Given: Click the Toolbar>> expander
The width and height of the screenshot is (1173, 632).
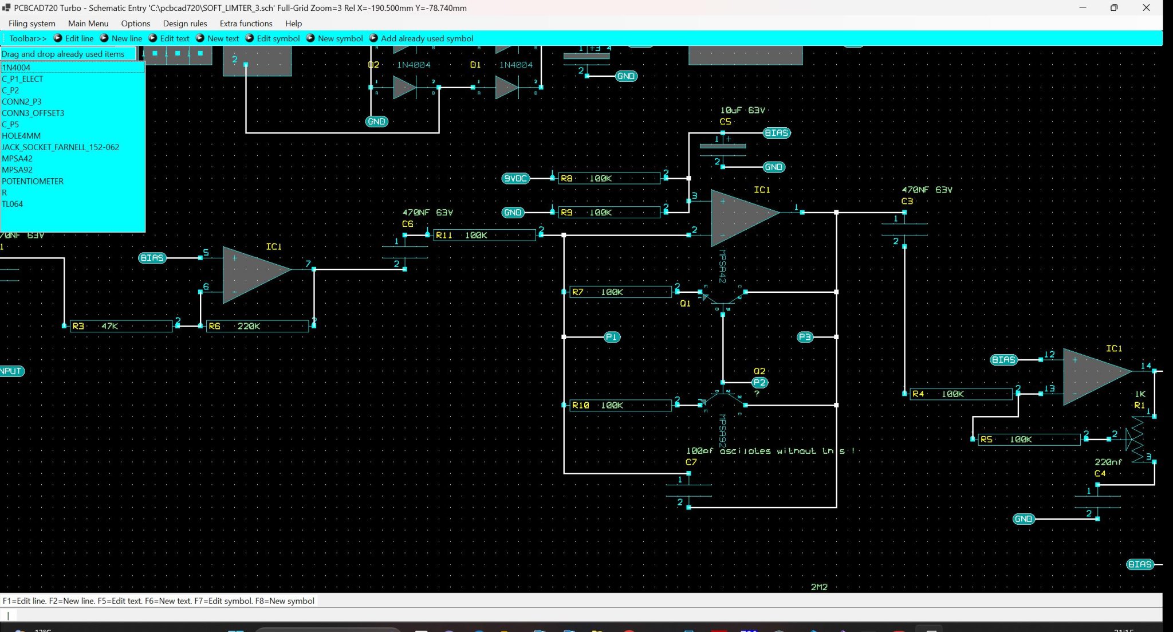Looking at the screenshot, I should coord(28,38).
